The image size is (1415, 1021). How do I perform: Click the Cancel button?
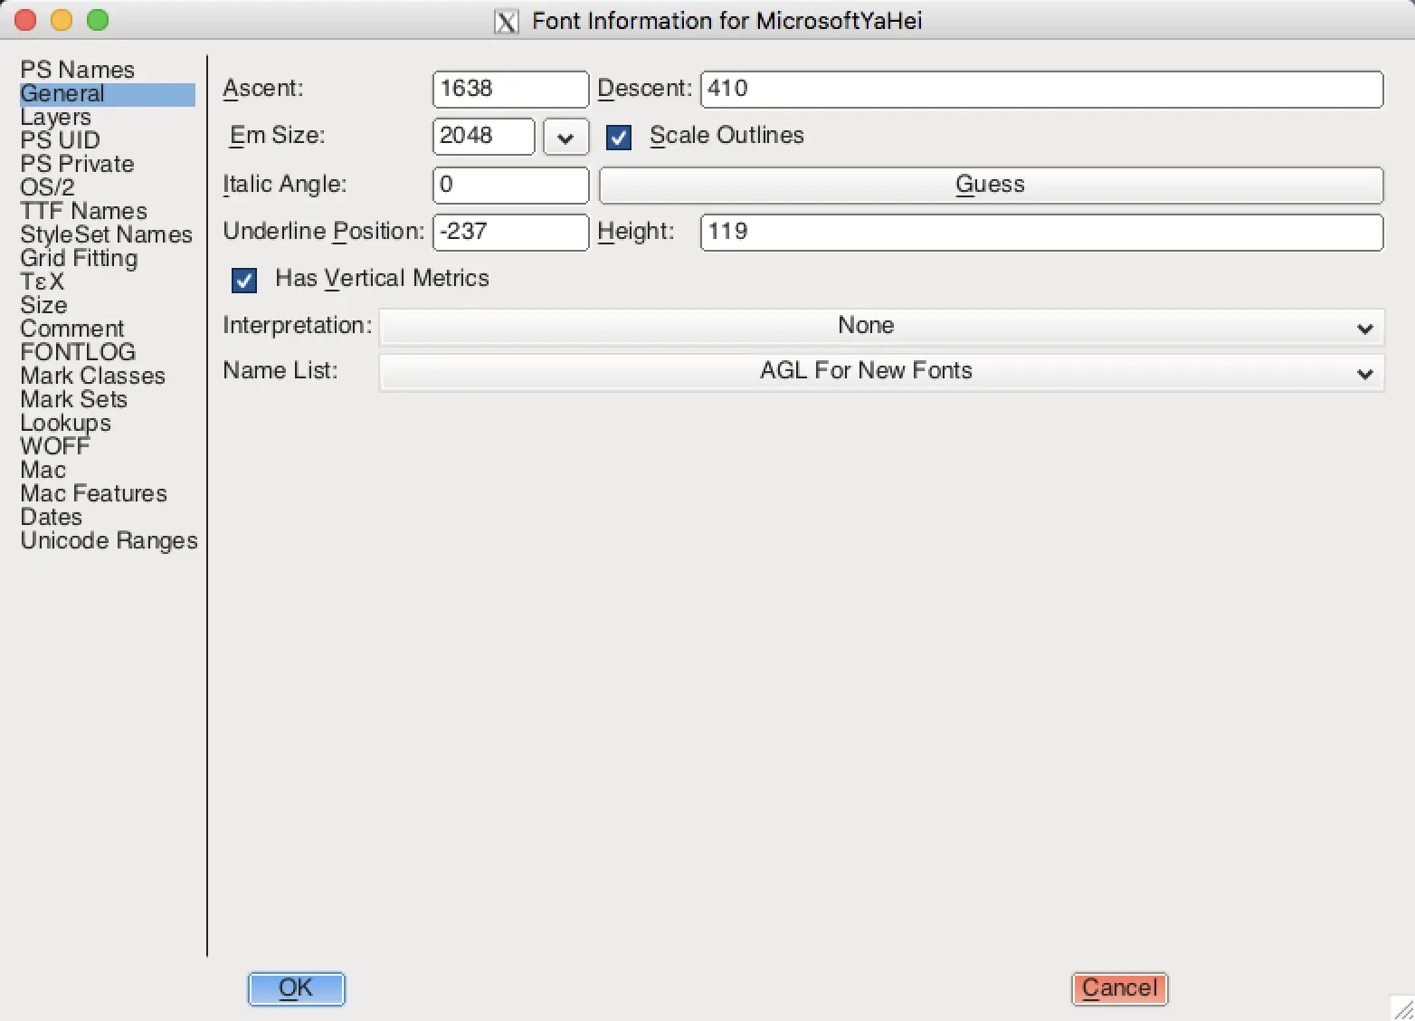1120,988
